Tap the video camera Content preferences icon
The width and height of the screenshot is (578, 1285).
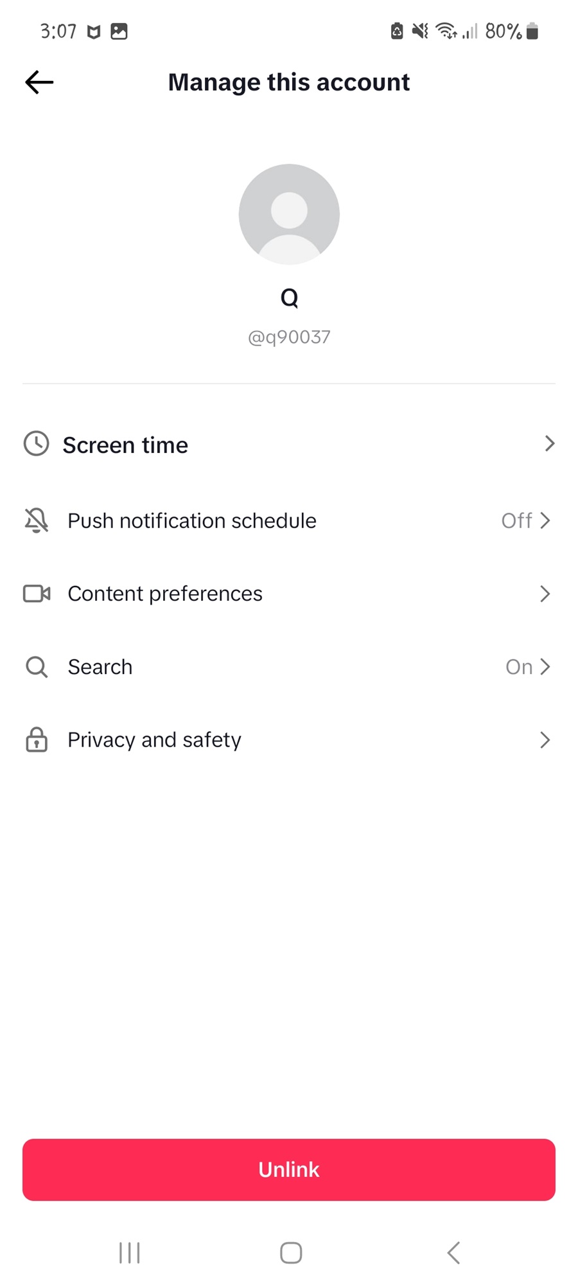[x=37, y=594]
